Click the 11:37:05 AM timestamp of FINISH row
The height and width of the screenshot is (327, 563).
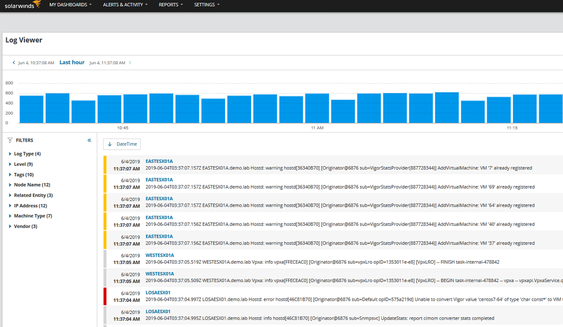(x=127, y=262)
